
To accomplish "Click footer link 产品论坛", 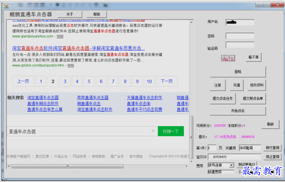I will tap(61, 156).
